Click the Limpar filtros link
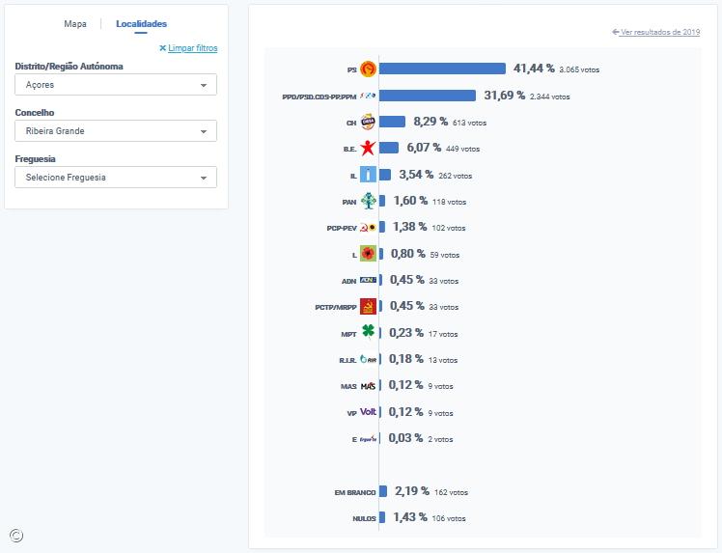Screen dimensions: 722x553 (192, 48)
